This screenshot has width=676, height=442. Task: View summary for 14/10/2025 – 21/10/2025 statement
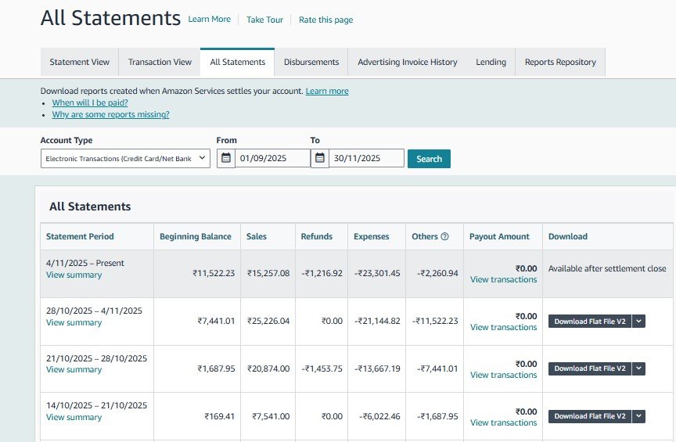(74, 417)
